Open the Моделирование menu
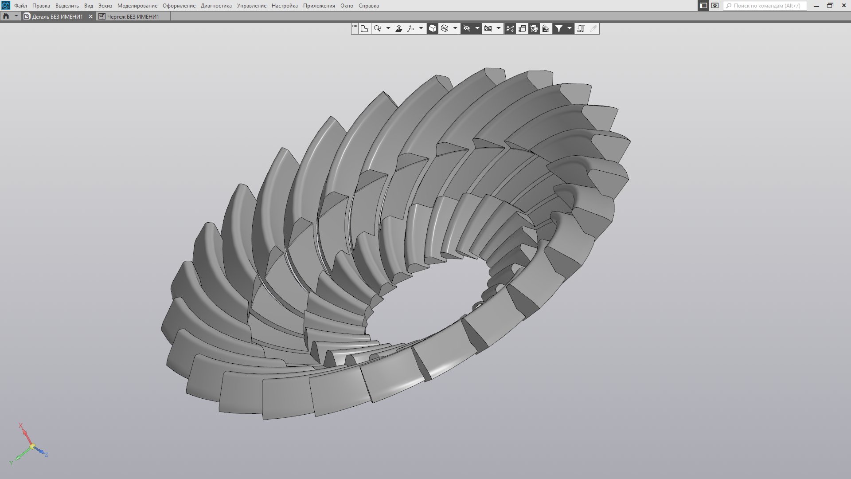This screenshot has height=479, width=851. click(x=137, y=6)
